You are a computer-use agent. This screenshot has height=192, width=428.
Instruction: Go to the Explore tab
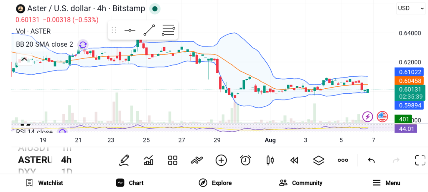(x=215, y=183)
